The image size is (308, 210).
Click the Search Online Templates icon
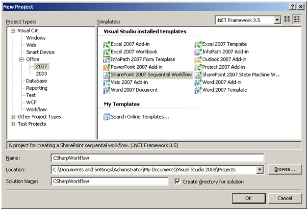pos(106,117)
